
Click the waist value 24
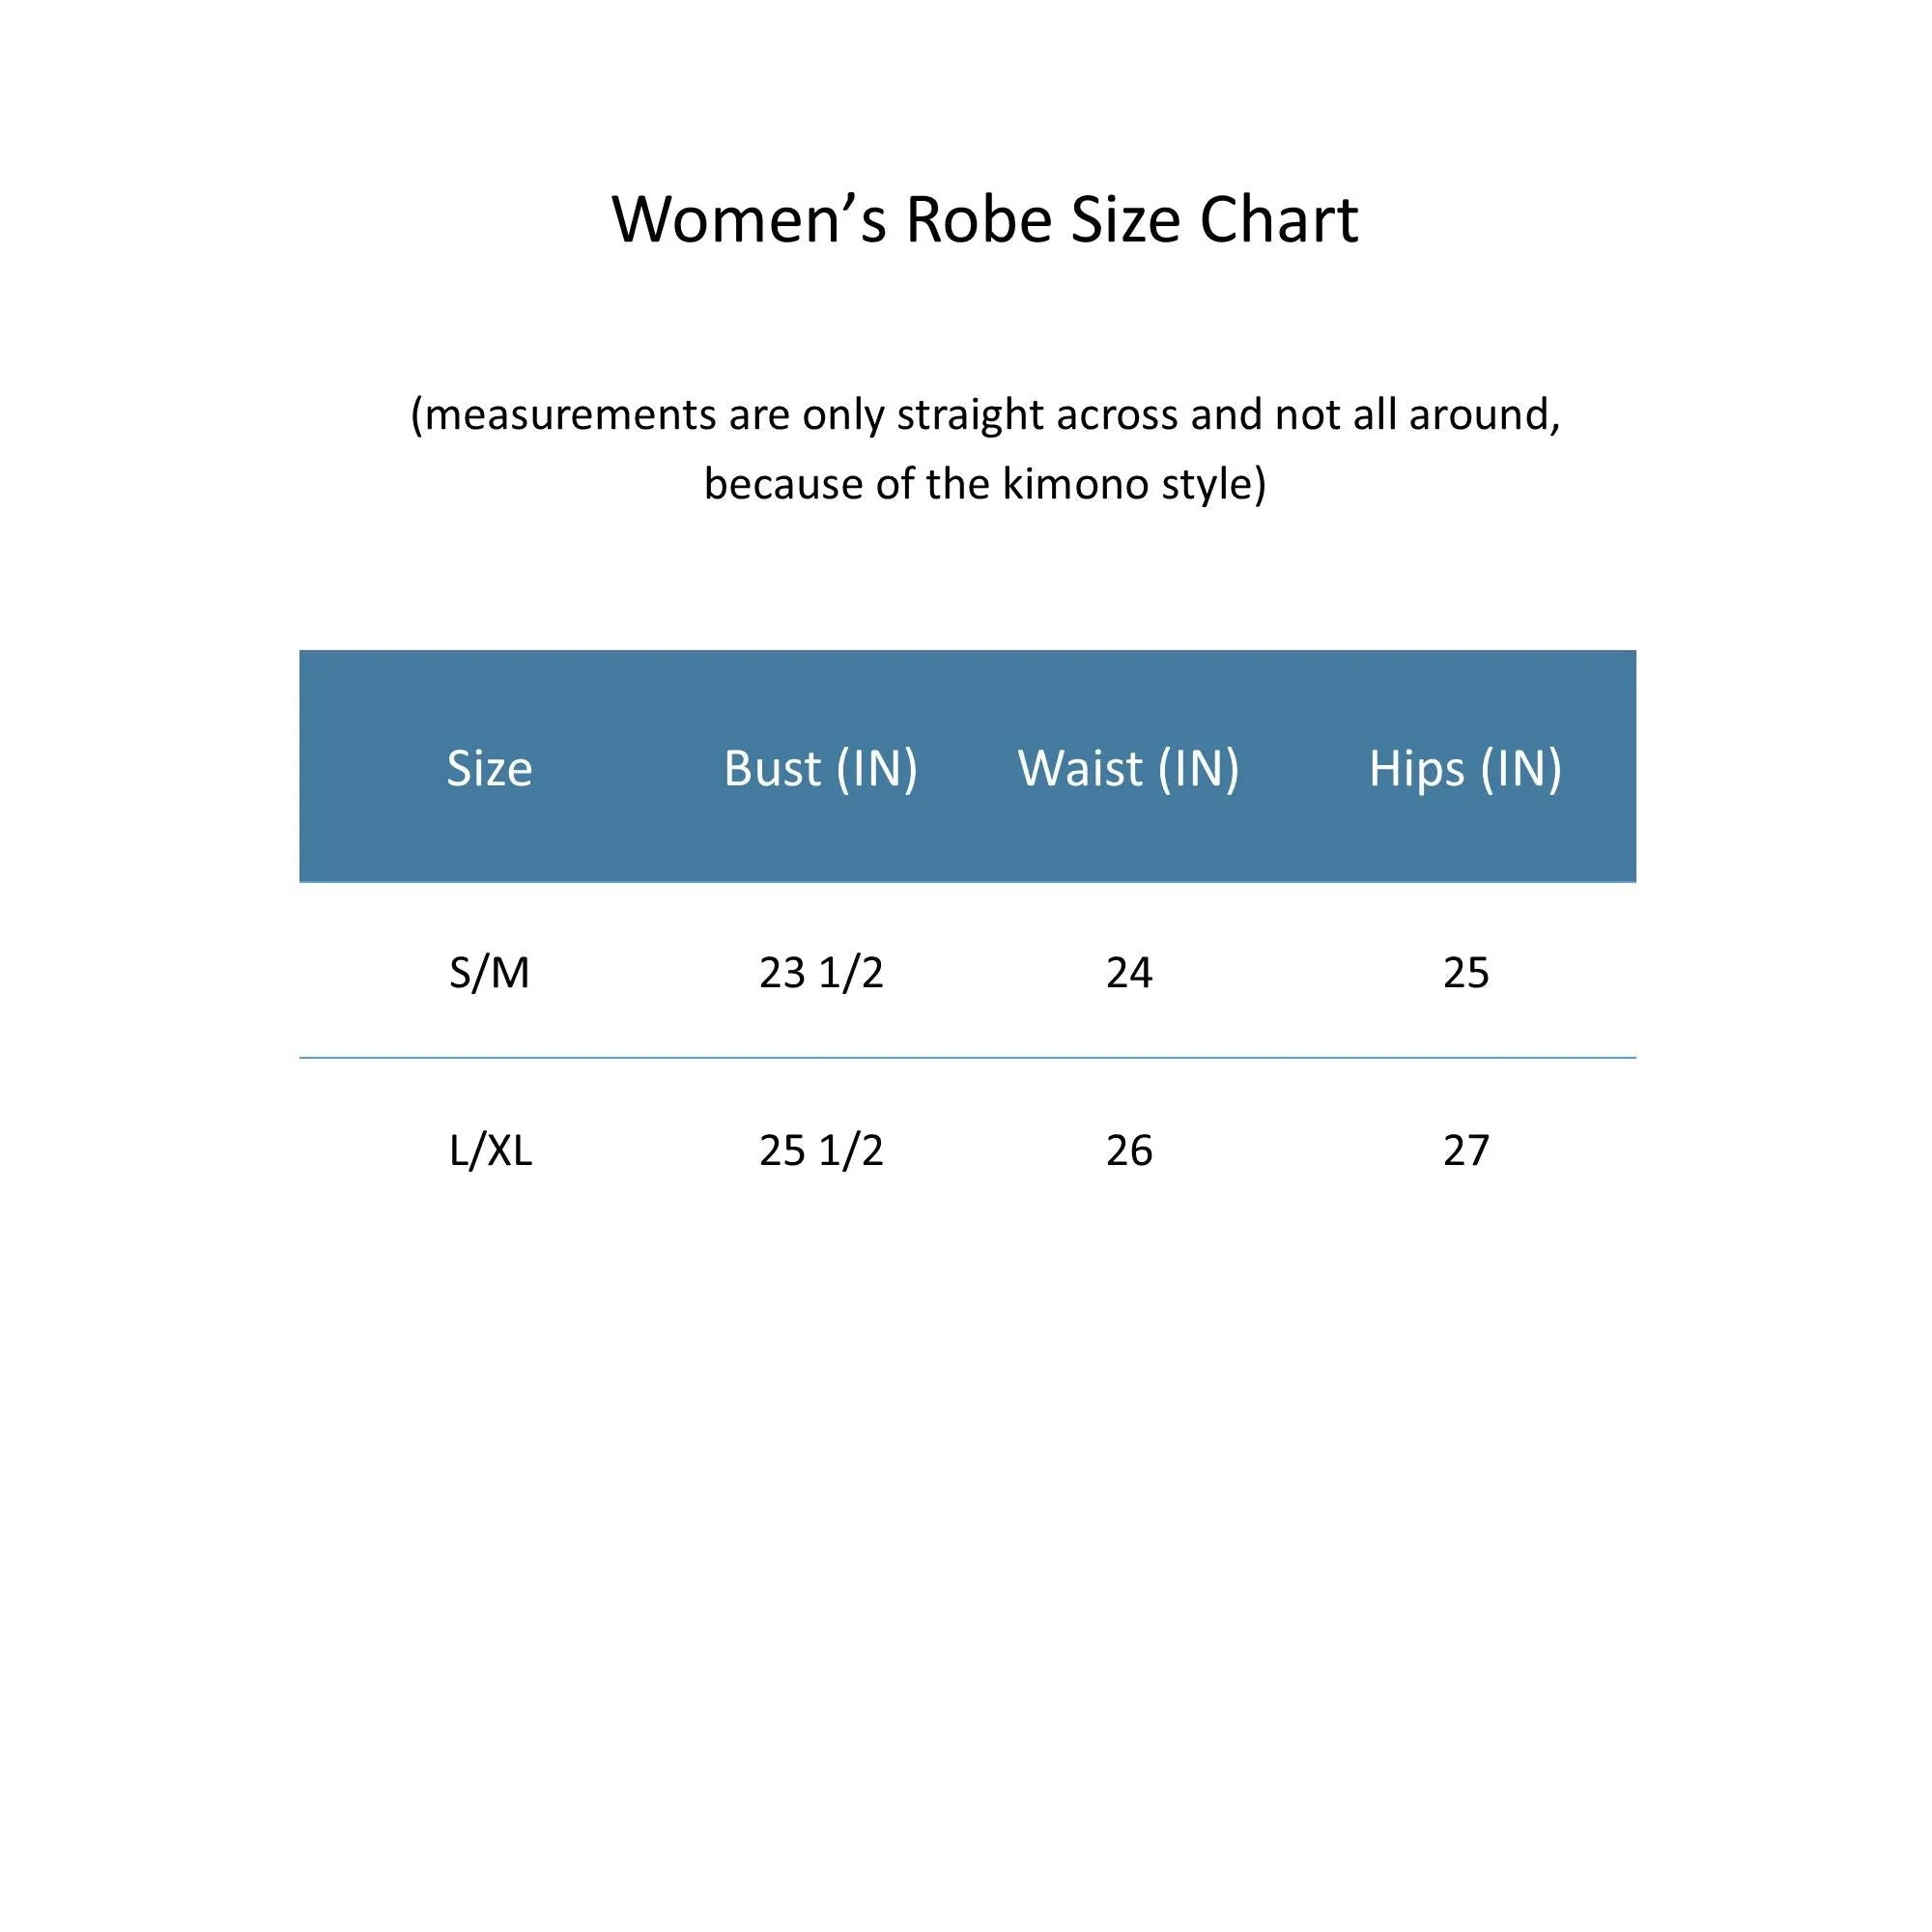pos(1129,973)
